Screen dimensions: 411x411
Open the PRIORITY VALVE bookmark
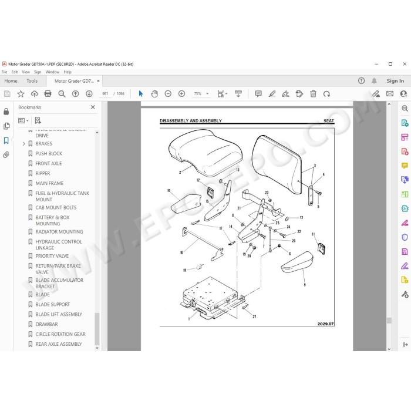coord(52,256)
